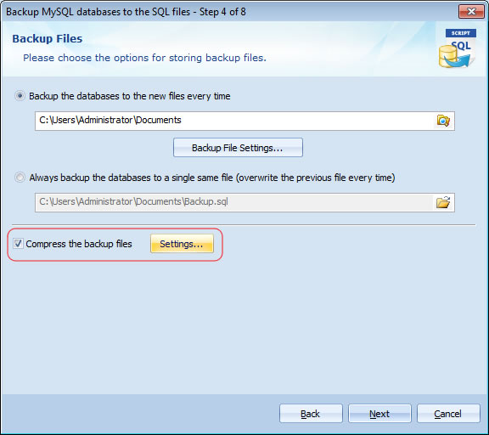Screen dimensions: 489x435
Task: Click into the C:\Users\Administrator\Documents folder field
Action: click(234, 121)
